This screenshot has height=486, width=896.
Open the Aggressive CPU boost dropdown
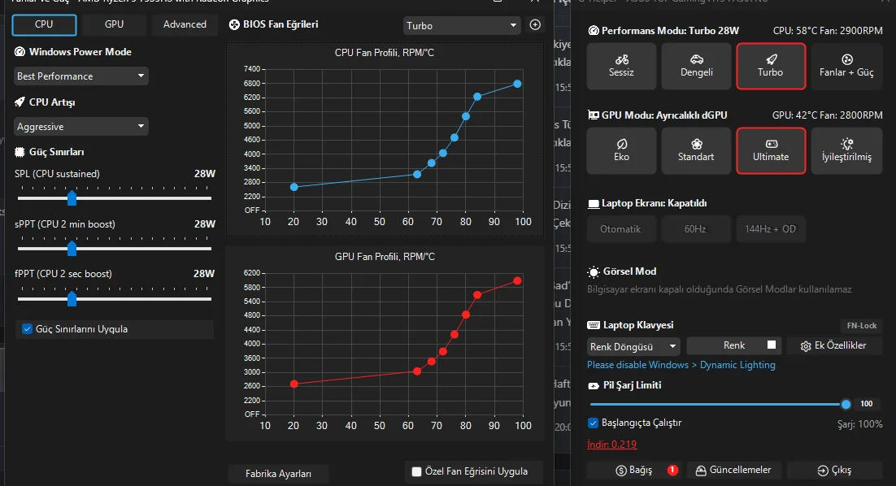tap(80, 126)
